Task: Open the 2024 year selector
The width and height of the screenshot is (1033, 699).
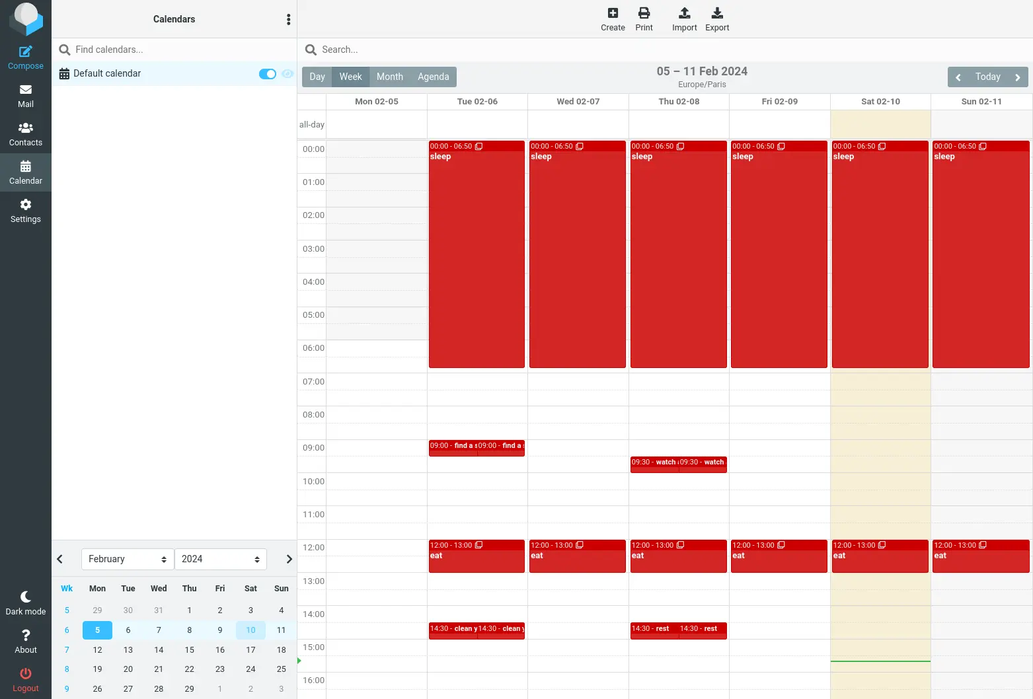Action: (220, 558)
